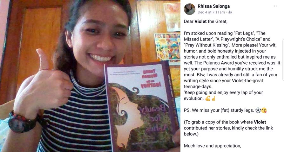
Task: Click the kissing face emoji
Action: tap(264, 110)
